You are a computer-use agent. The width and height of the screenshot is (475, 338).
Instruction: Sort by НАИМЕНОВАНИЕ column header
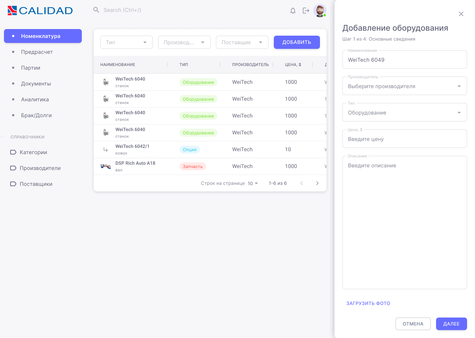click(118, 65)
